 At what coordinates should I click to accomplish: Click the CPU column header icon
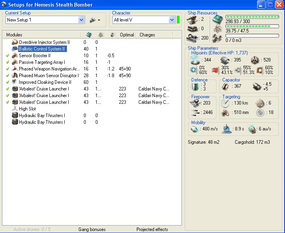click(89, 35)
